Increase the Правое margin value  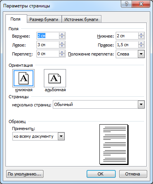click(141, 43)
